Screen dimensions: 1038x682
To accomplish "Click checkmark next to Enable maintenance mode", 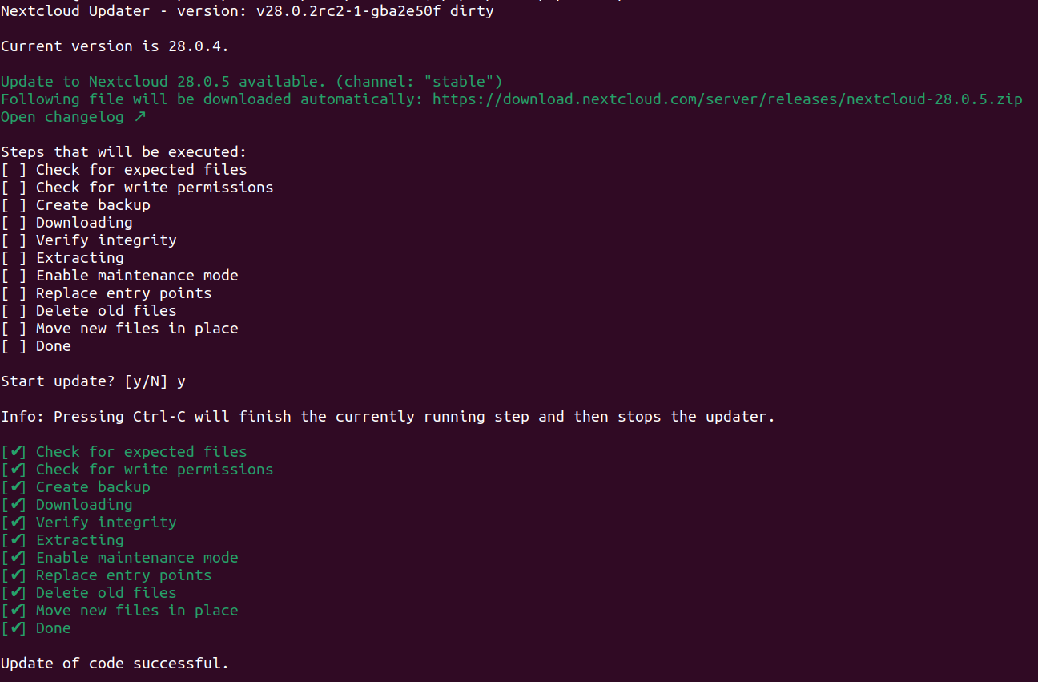I will pos(18,558).
